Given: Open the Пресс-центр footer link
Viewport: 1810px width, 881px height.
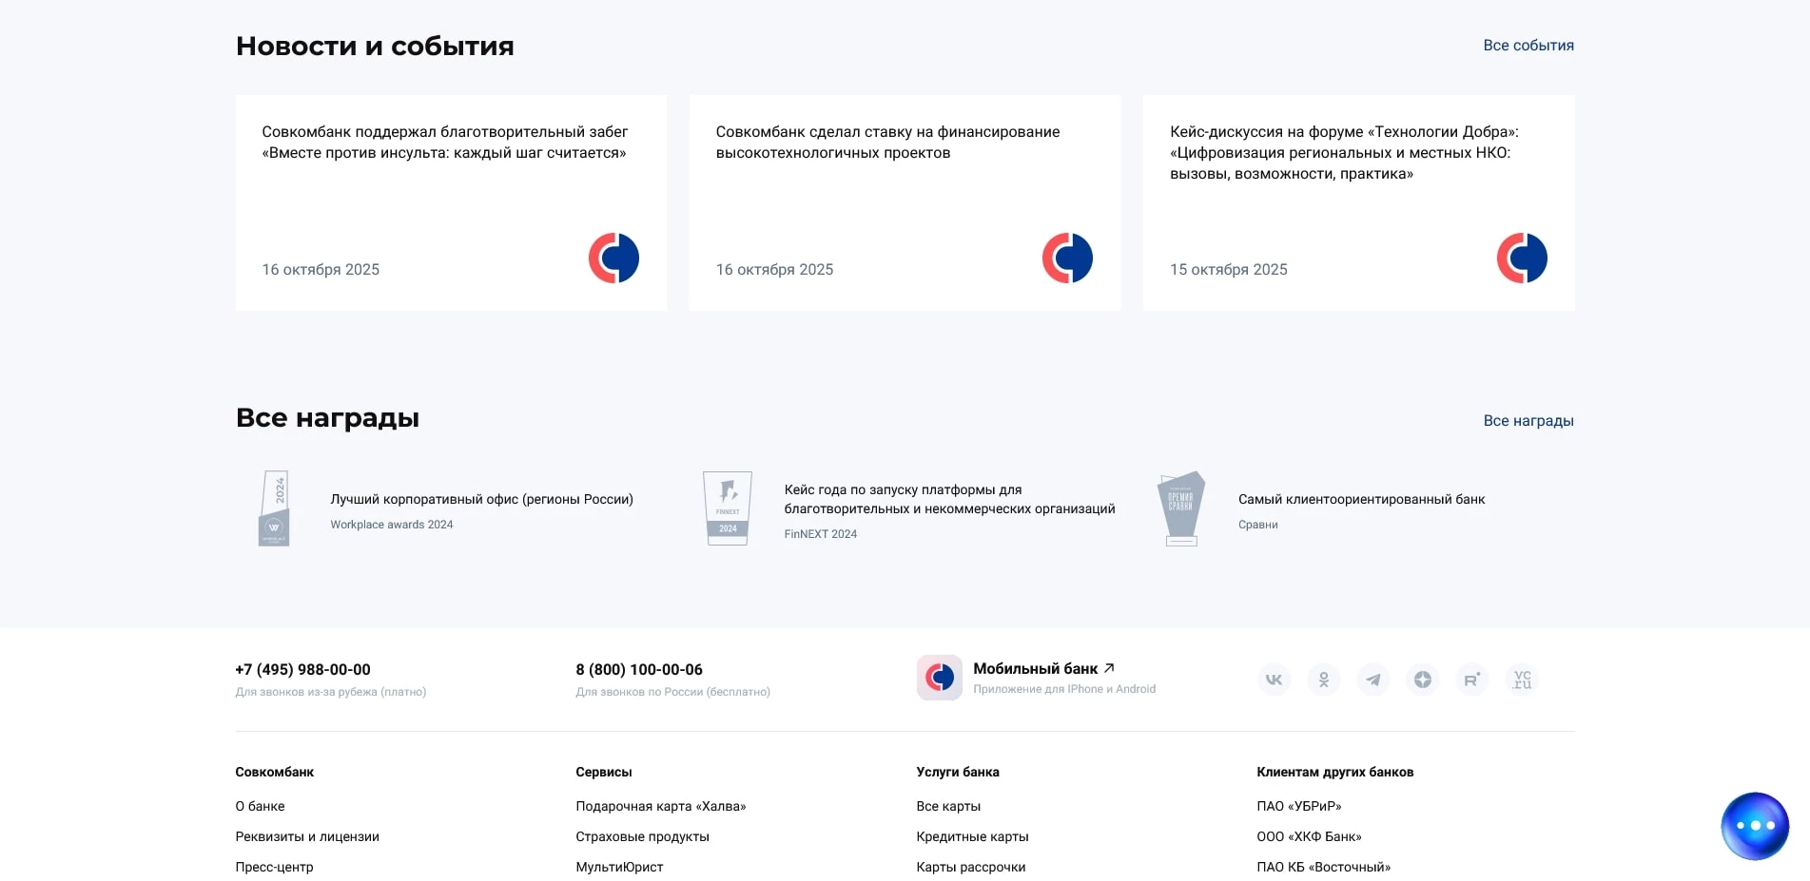Looking at the screenshot, I should (273, 867).
